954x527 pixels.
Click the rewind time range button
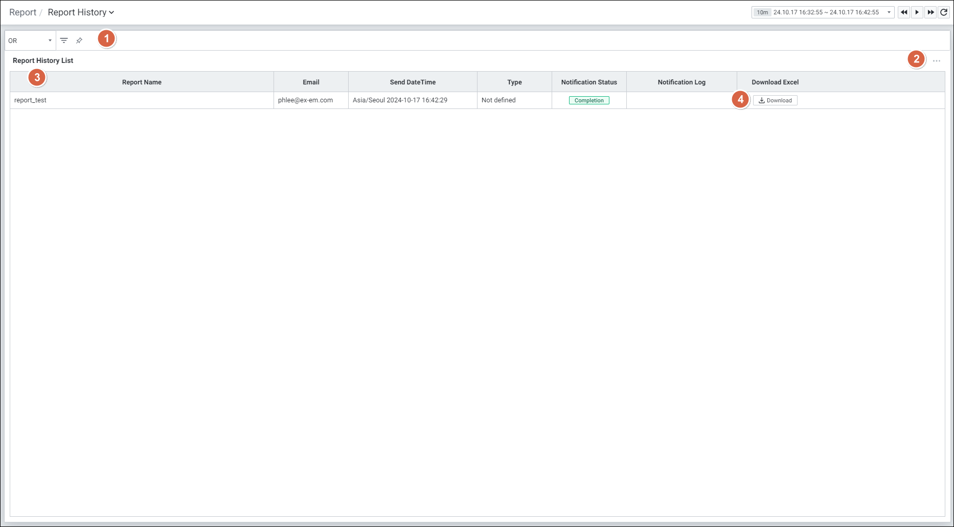click(x=904, y=12)
